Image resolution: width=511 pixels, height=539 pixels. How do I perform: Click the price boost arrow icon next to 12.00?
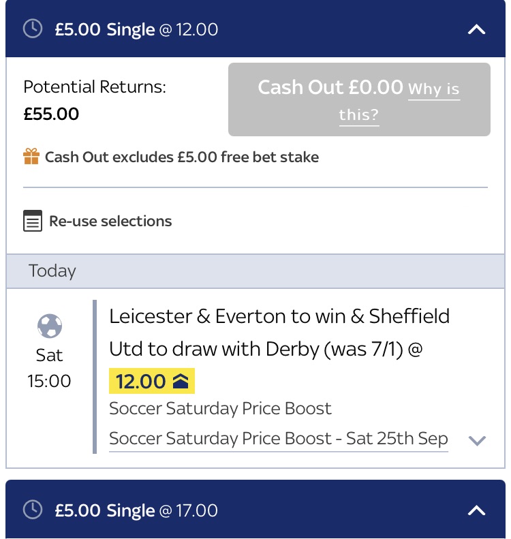point(181,381)
